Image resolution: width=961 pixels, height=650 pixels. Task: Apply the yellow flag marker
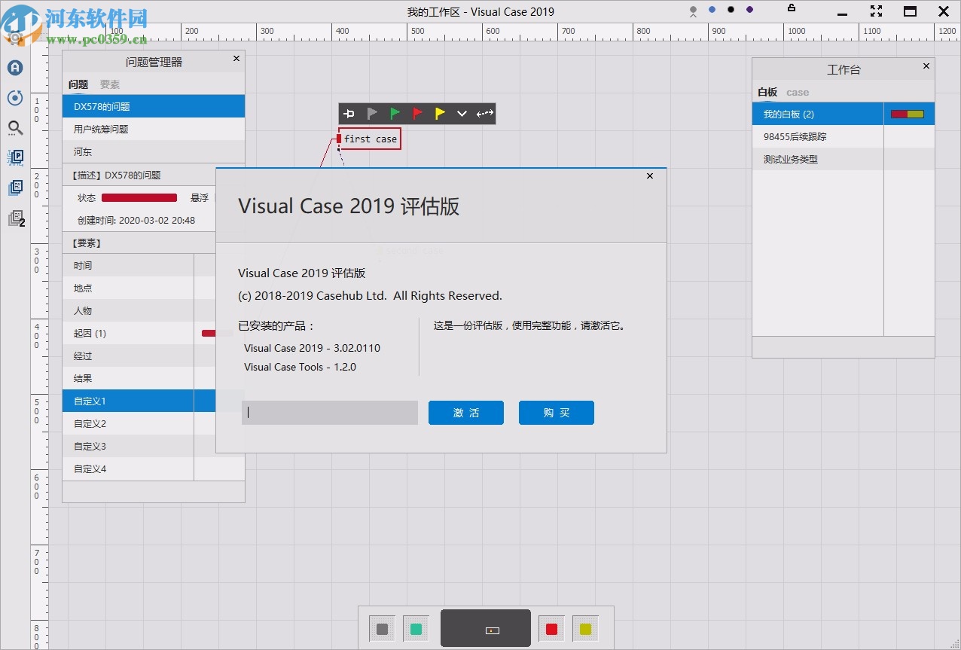click(x=440, y=114)
